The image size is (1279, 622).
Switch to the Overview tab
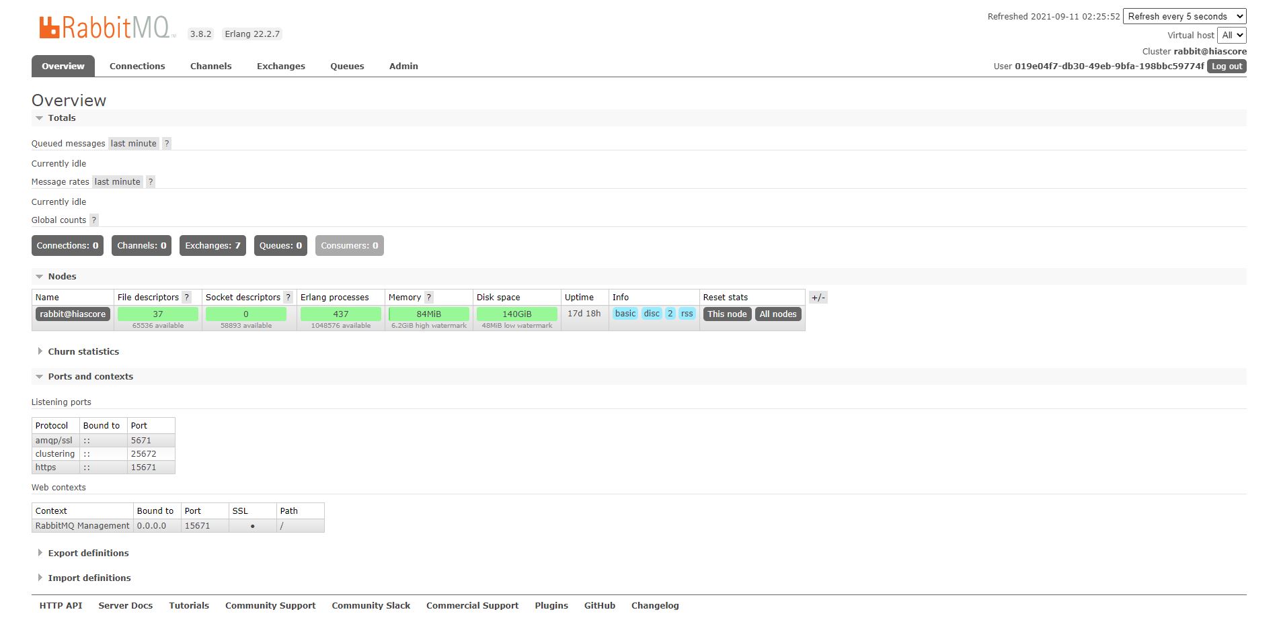click(63, 66)
